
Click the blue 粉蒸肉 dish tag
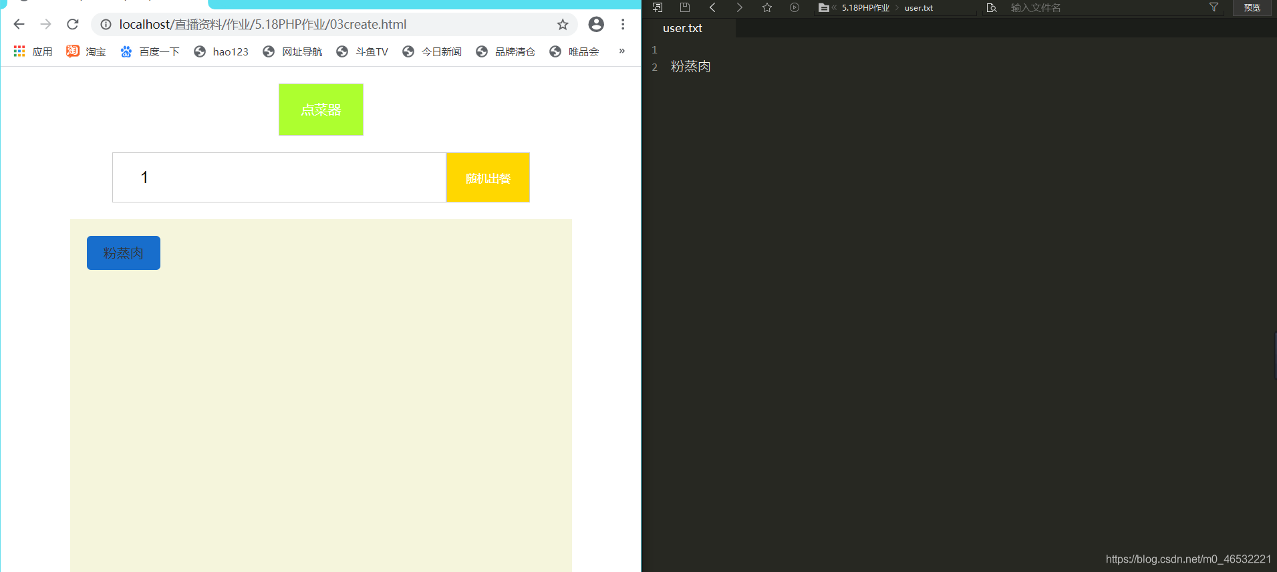click(124, 253)
